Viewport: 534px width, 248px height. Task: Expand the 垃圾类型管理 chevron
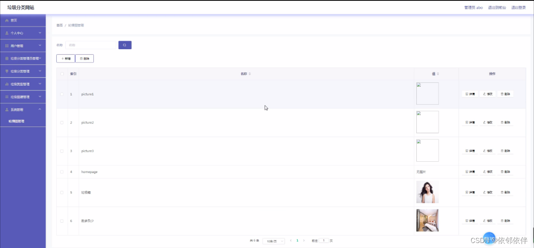coord(40,84)
